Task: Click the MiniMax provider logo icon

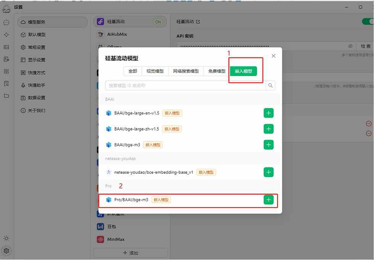Action: click(100, 239)
